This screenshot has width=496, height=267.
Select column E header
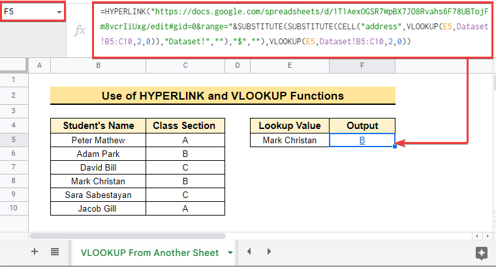[289, 65]
